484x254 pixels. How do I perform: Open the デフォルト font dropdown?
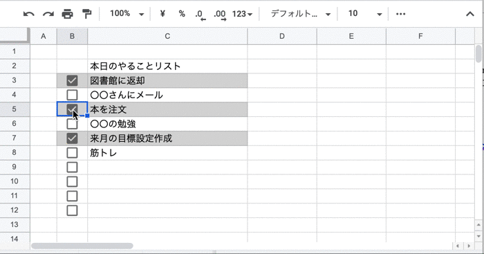click(x=301, y=14)
